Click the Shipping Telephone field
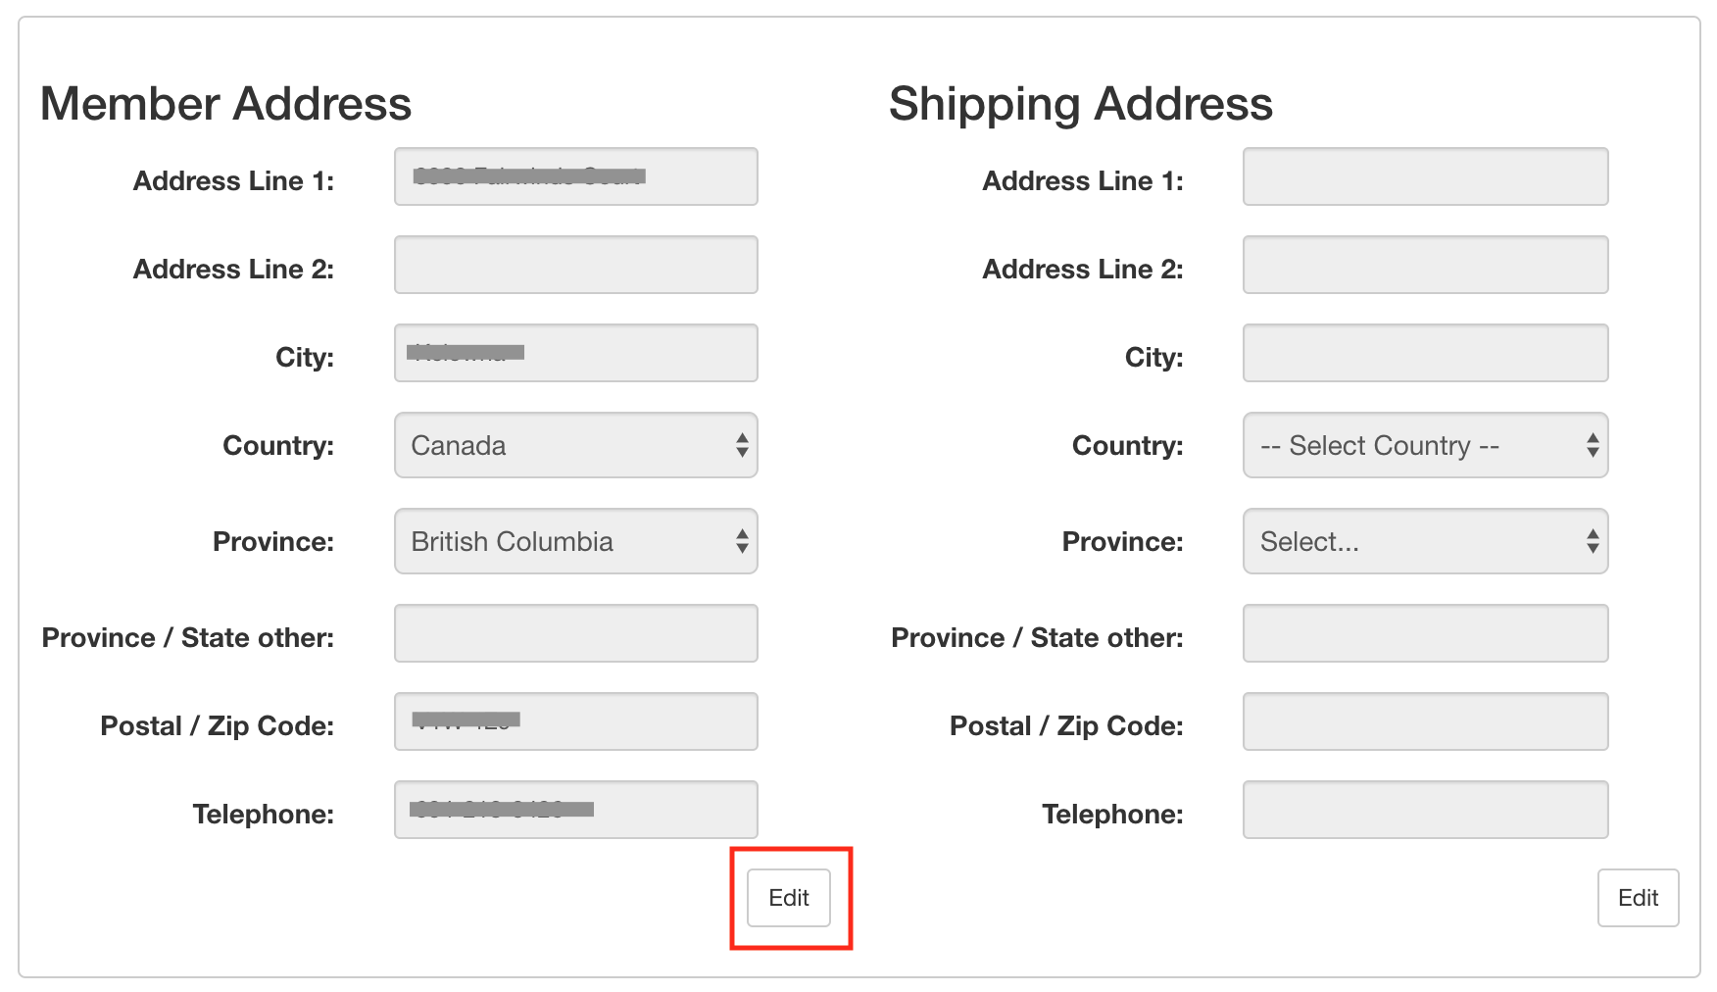 click(1425, 810)
